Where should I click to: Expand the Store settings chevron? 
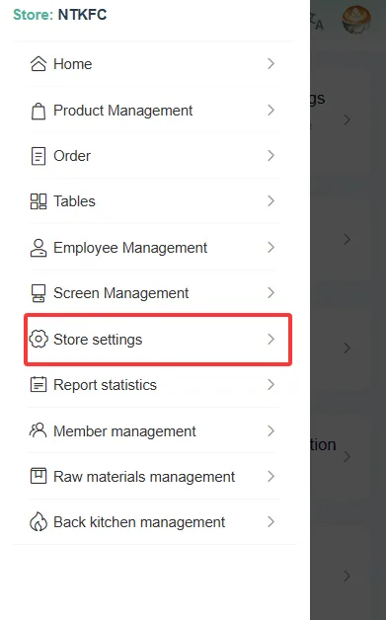coord(270,339)
